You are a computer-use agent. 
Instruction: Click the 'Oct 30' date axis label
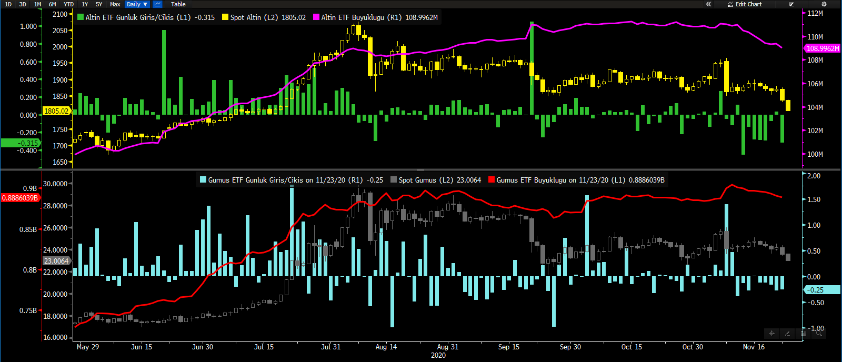[x=693, y=347]
